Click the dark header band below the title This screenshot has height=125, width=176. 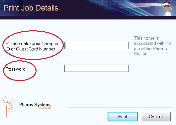(88, 17)
